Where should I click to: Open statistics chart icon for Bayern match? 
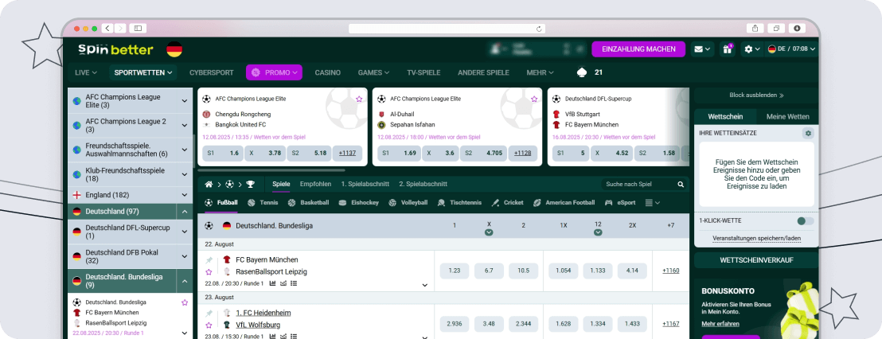point(273,283)
